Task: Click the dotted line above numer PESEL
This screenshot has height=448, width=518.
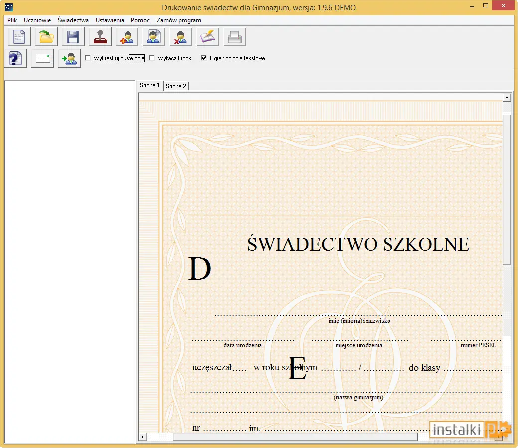Action: (x=466, y=340)
